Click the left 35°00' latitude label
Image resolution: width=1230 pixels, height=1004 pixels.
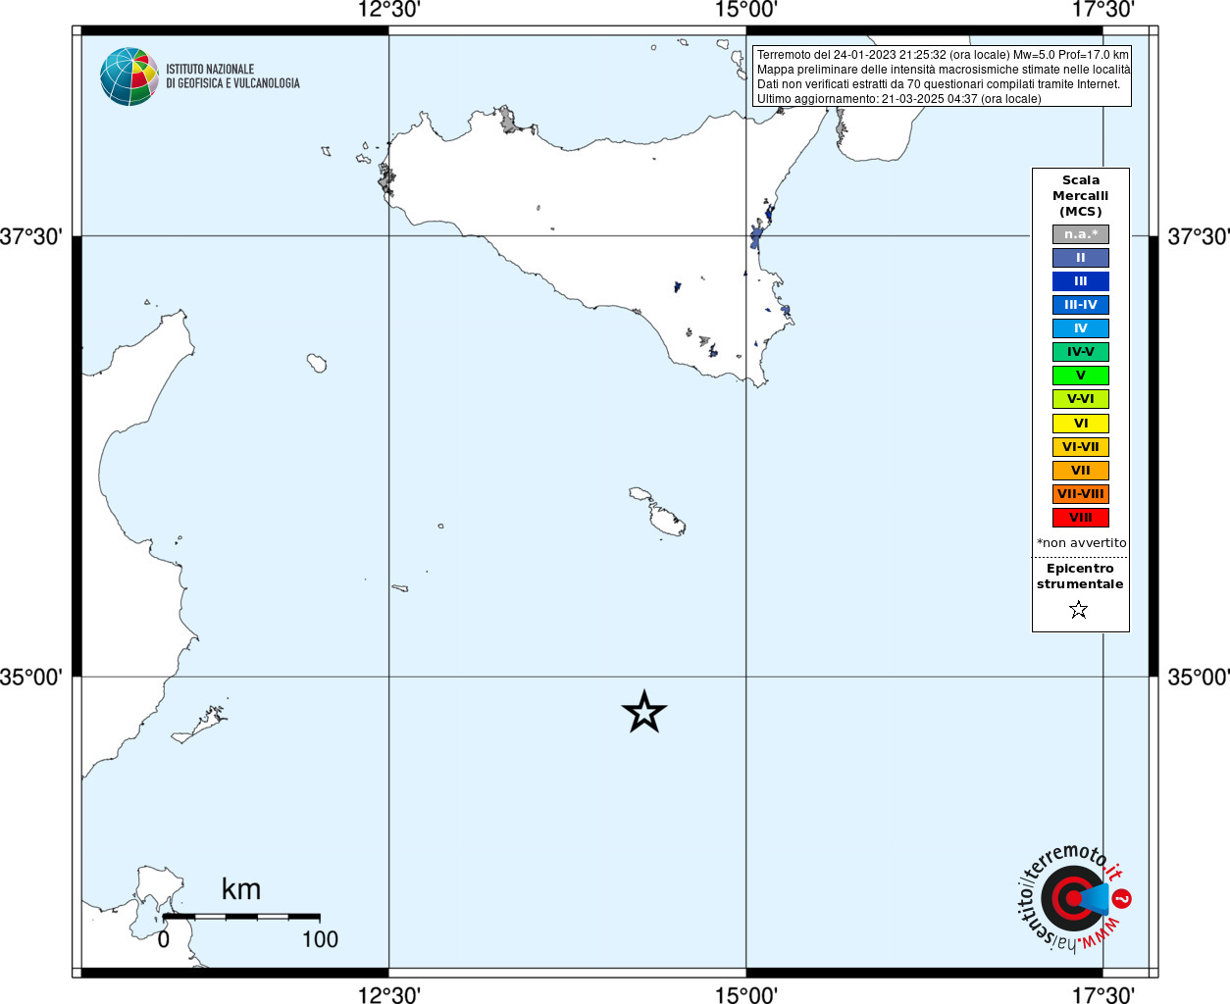pos(31,678)
